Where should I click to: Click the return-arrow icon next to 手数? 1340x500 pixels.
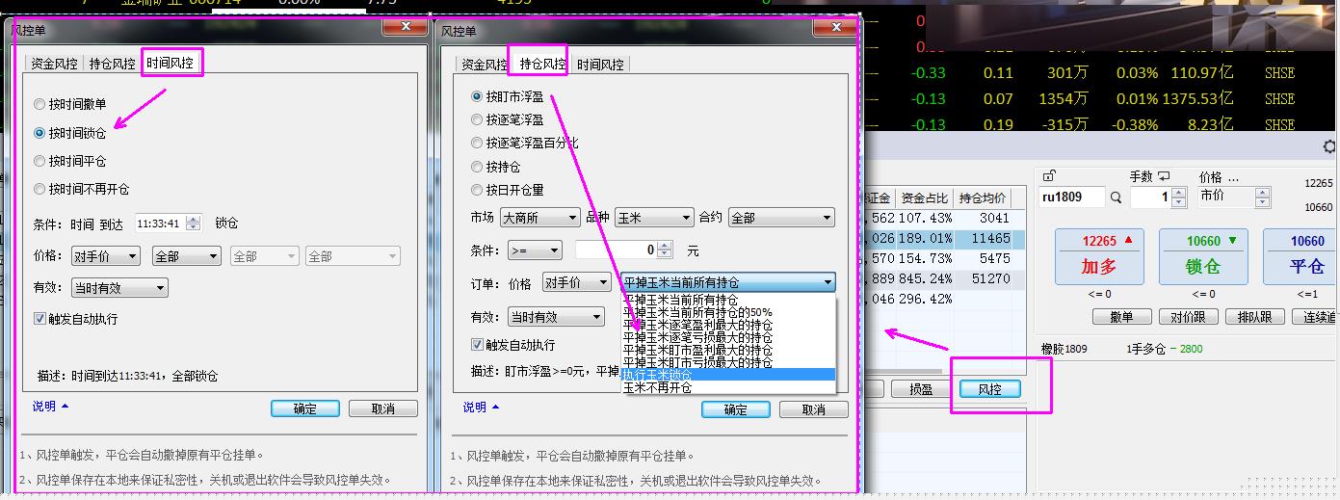pyautogui.click(x=1164, y=176)
